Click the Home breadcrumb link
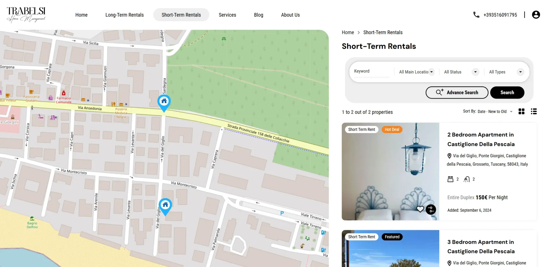 click(x=348, y=32)
